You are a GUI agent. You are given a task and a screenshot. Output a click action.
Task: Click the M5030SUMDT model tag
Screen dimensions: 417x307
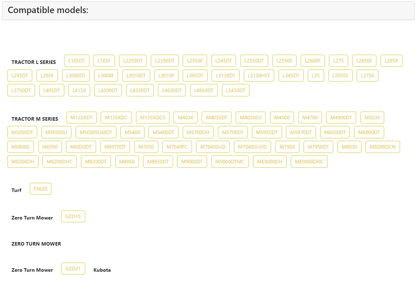pos(96,132)
